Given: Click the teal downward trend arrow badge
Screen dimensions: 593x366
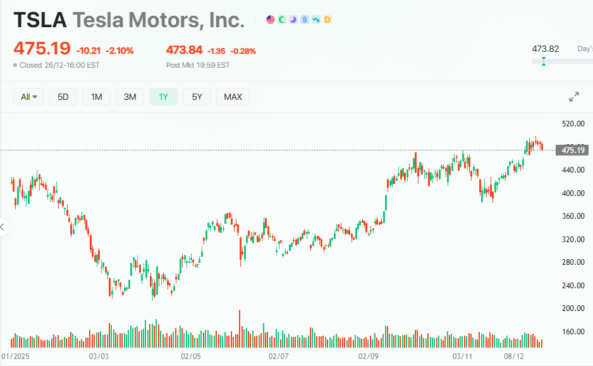Looking at the screenshot, I should [316, 20].
